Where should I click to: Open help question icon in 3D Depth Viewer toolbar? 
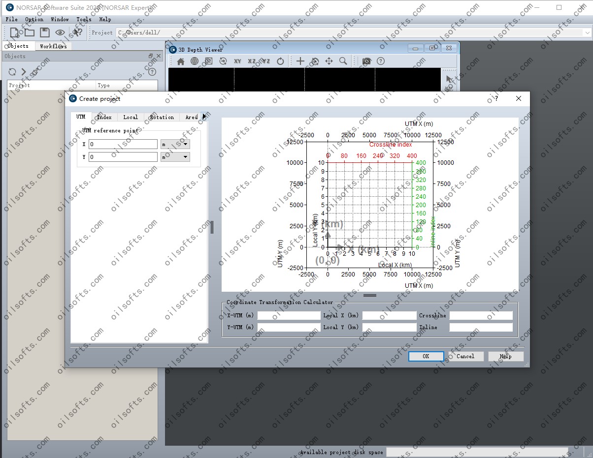click(381, 61)
